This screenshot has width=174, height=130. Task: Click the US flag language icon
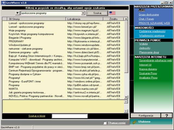pos(112,13)
